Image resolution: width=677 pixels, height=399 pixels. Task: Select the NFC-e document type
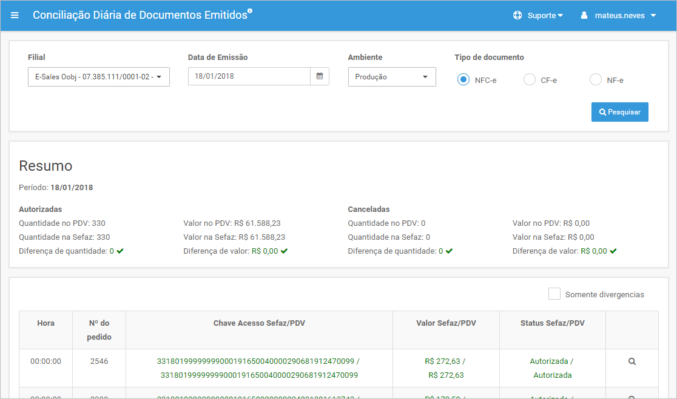[x=463, y=80]
